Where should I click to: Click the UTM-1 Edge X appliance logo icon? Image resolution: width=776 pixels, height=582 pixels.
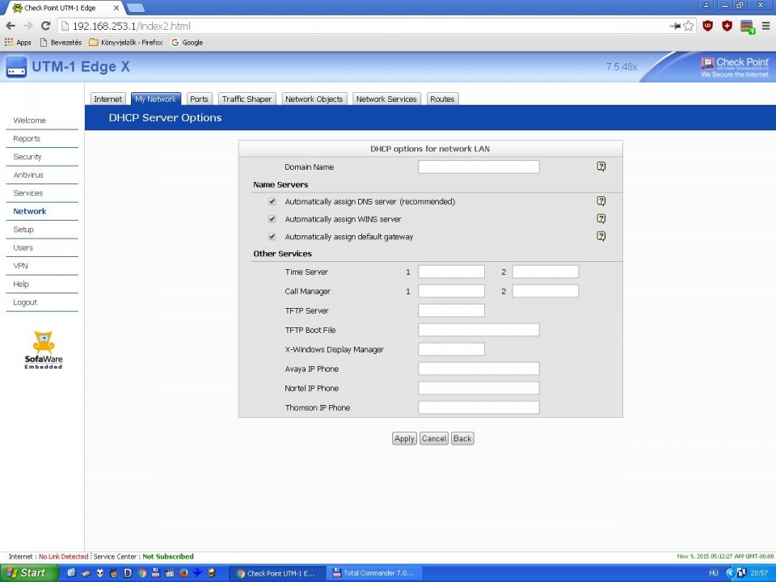pyautogui.click(x=16, y=67)
